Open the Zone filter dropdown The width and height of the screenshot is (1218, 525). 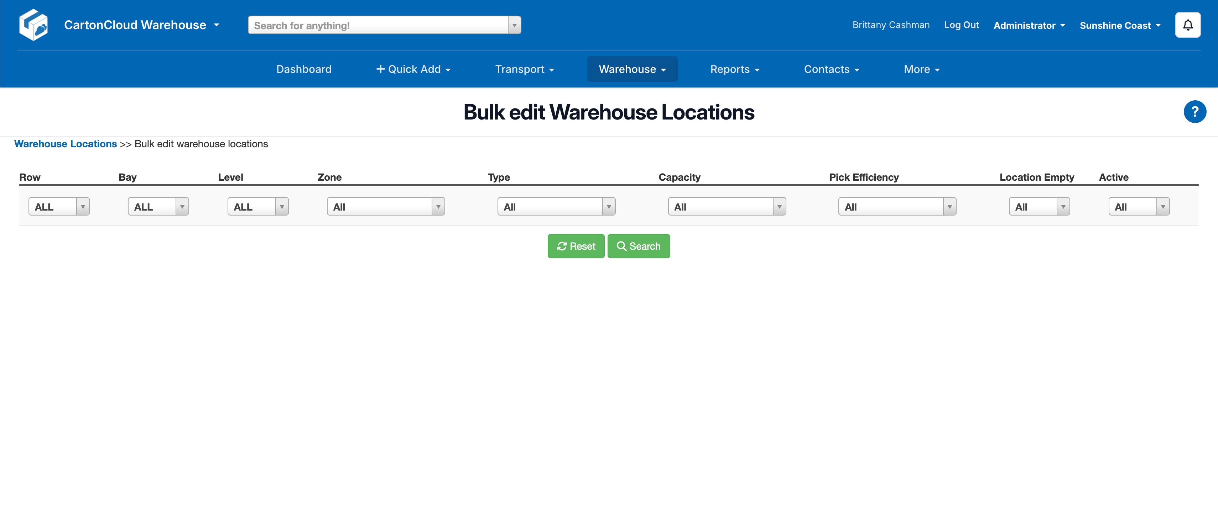[x=385, y=207]
